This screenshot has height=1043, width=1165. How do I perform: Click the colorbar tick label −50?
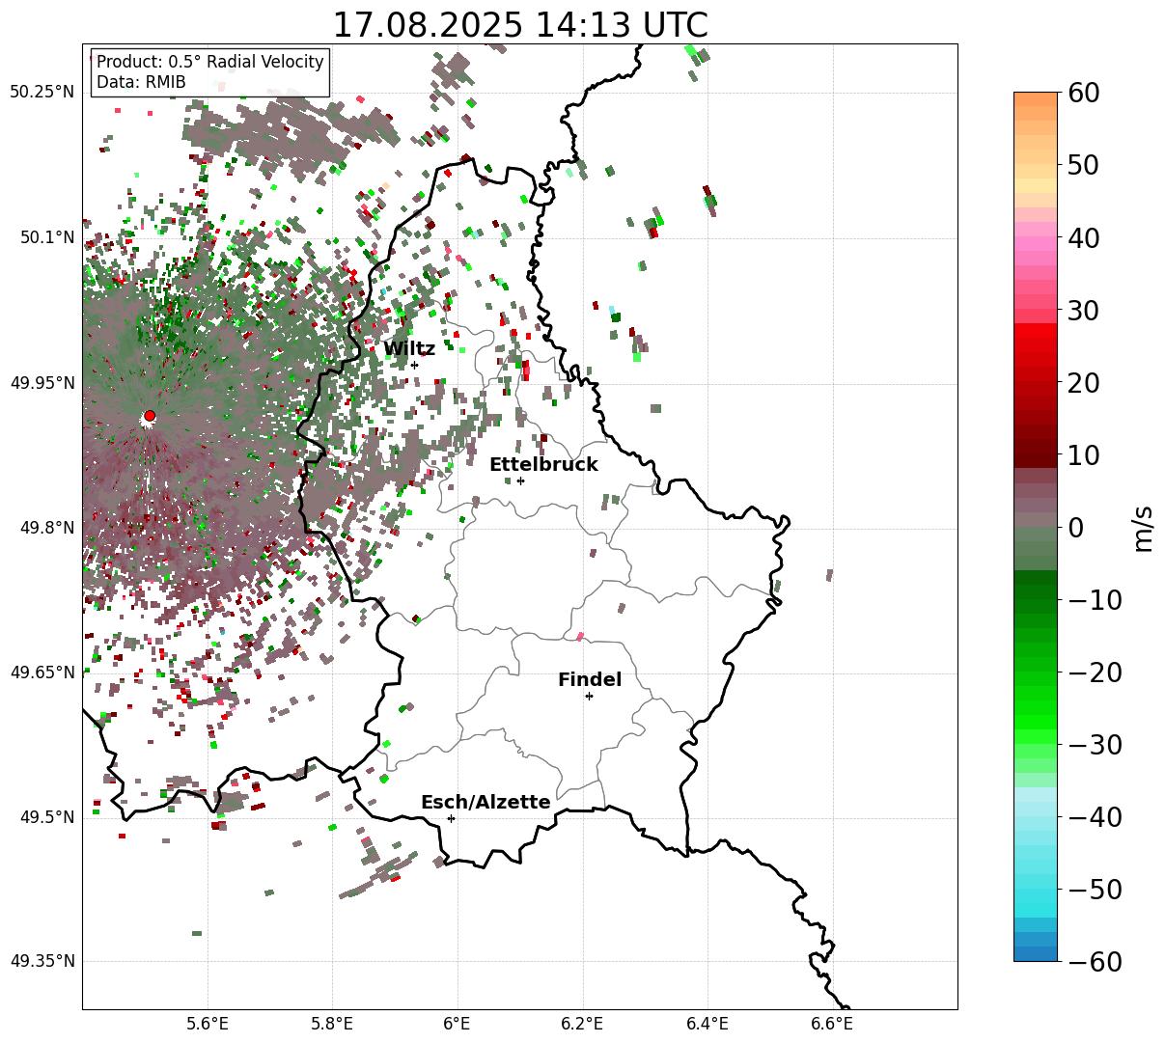[1096, 889]
